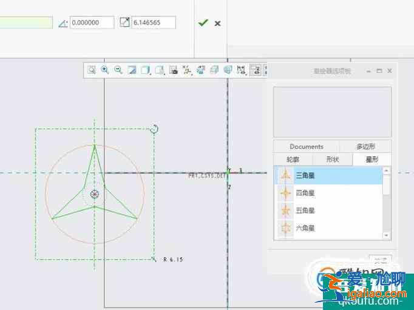Accept with the green checkmark
The width and height of the screenshot is (414, 310).
click(203, 23)
